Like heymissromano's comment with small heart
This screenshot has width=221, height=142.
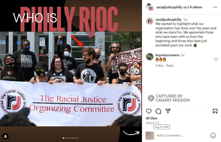(x=216, y=59)
